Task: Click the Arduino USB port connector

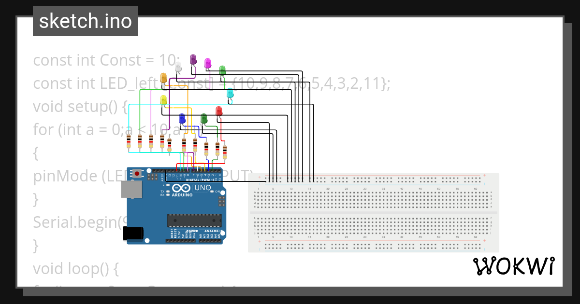Action: [130, 190]
